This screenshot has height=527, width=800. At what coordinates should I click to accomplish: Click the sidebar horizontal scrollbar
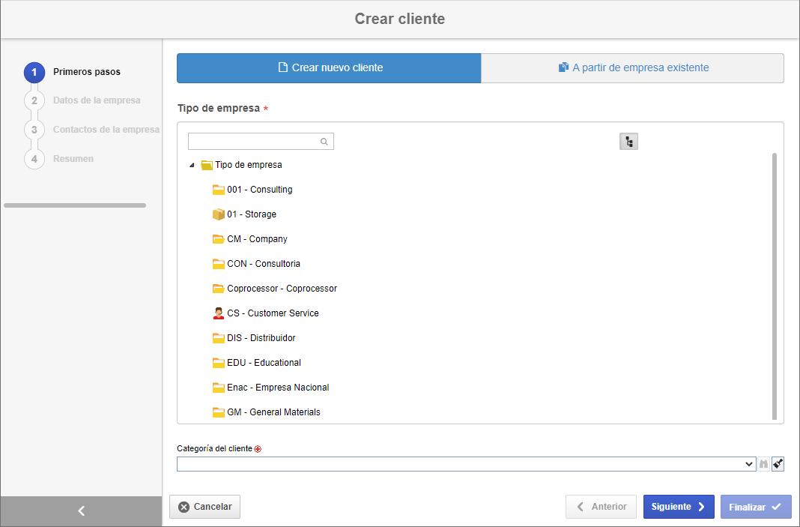coord(75,205)
